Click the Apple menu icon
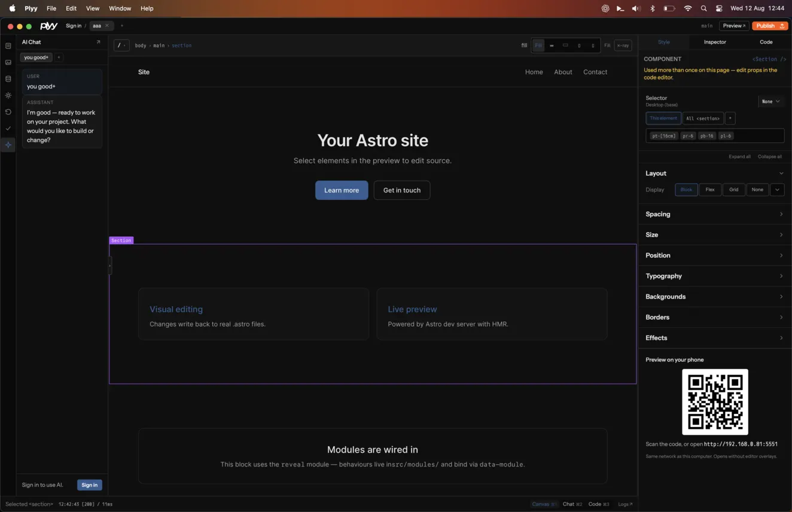 coord(12,8)
